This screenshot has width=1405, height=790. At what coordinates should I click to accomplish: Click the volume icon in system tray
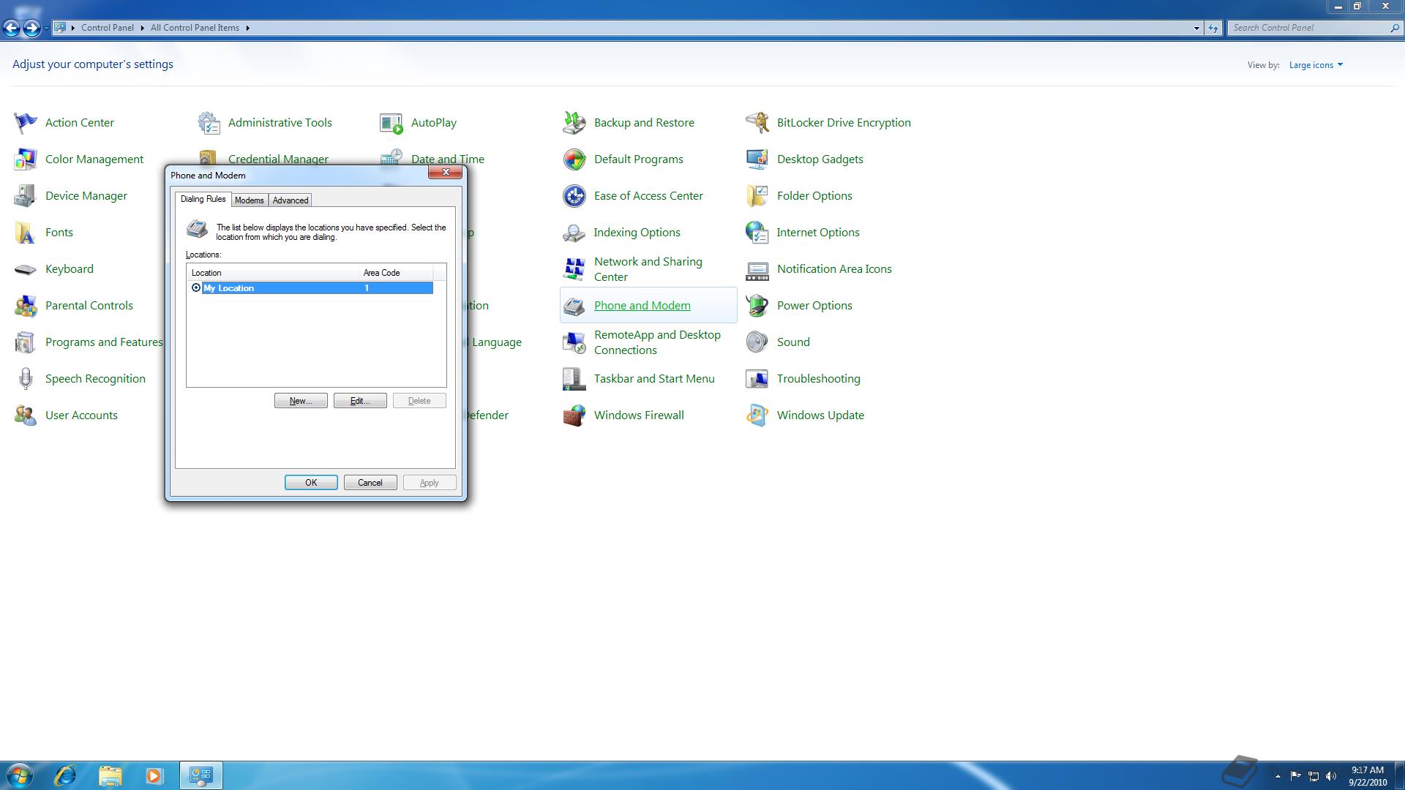[1331, 776]
